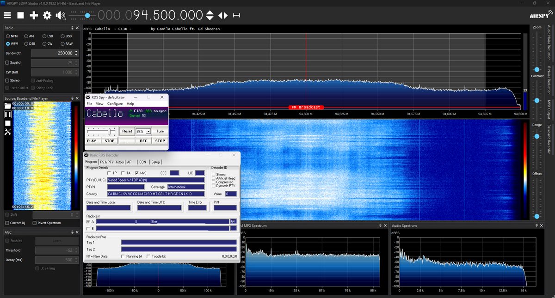Open File menu in RDS Spy
This screenshot has width=555, height=298.
point(90,104)
